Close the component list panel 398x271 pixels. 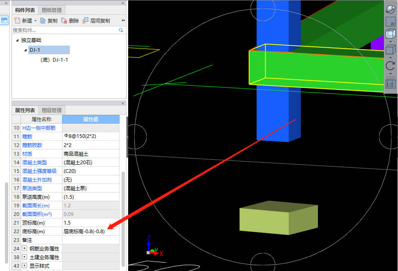click(x=123, y=3)
